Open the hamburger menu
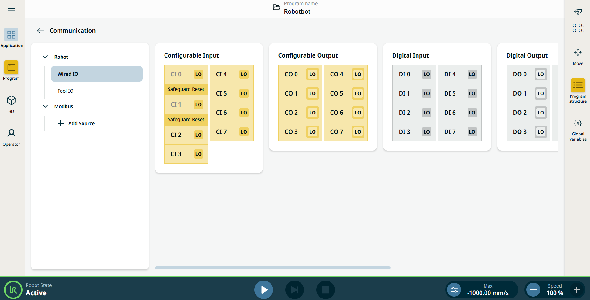 11,8
